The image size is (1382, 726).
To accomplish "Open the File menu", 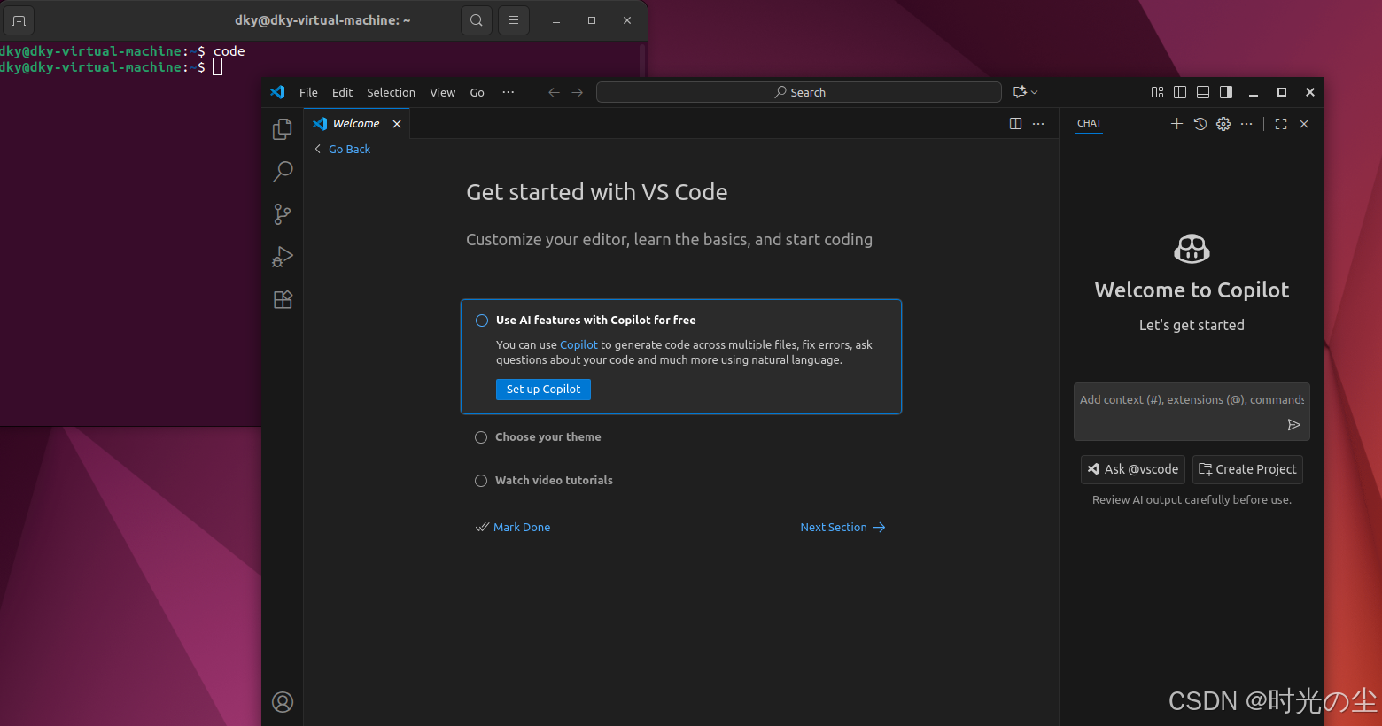I will pyautogui.click(x=308, y=92).
